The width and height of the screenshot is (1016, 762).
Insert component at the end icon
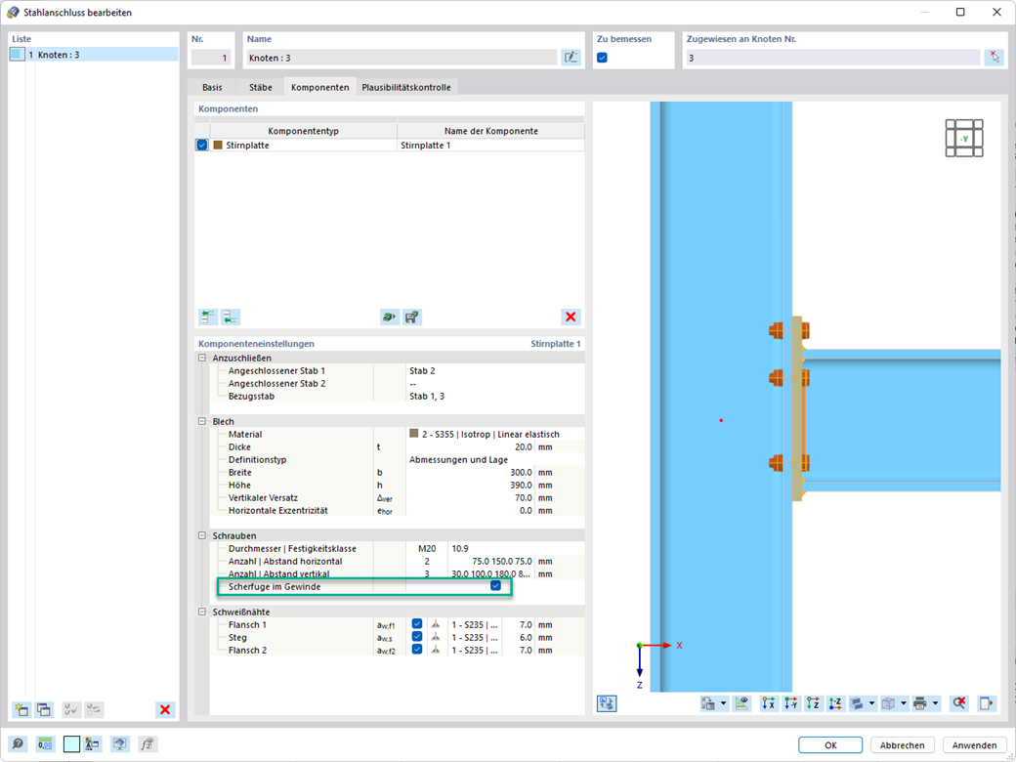click(231, 317)
